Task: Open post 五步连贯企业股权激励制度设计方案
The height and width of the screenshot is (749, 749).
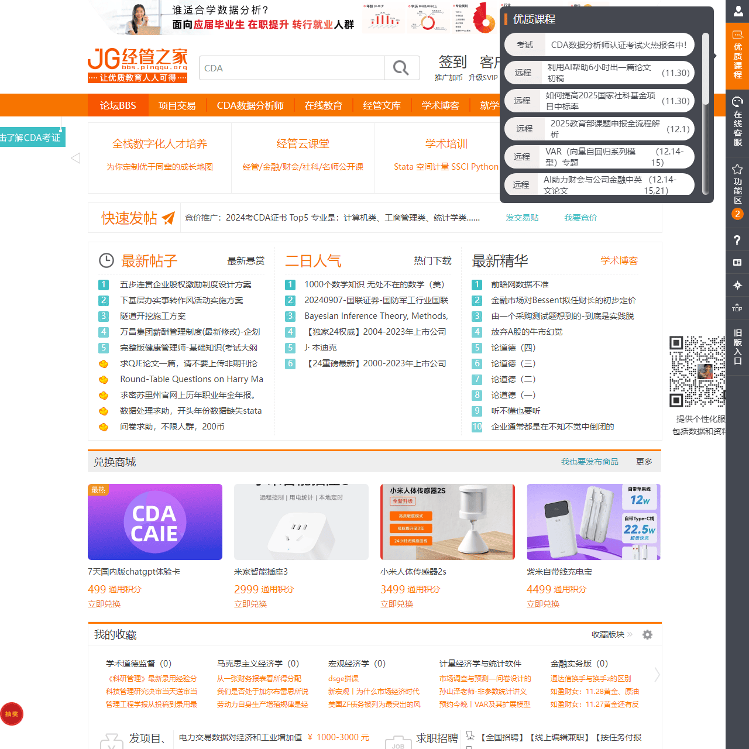Action: tap(185, 284)
